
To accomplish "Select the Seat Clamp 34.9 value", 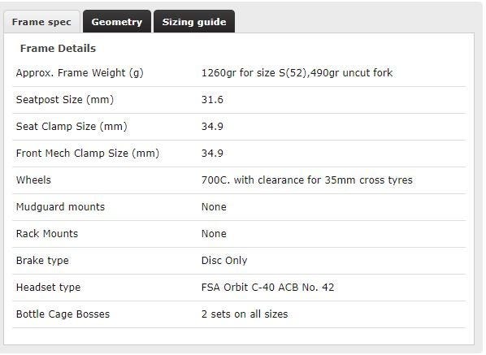I will point(212,127).
